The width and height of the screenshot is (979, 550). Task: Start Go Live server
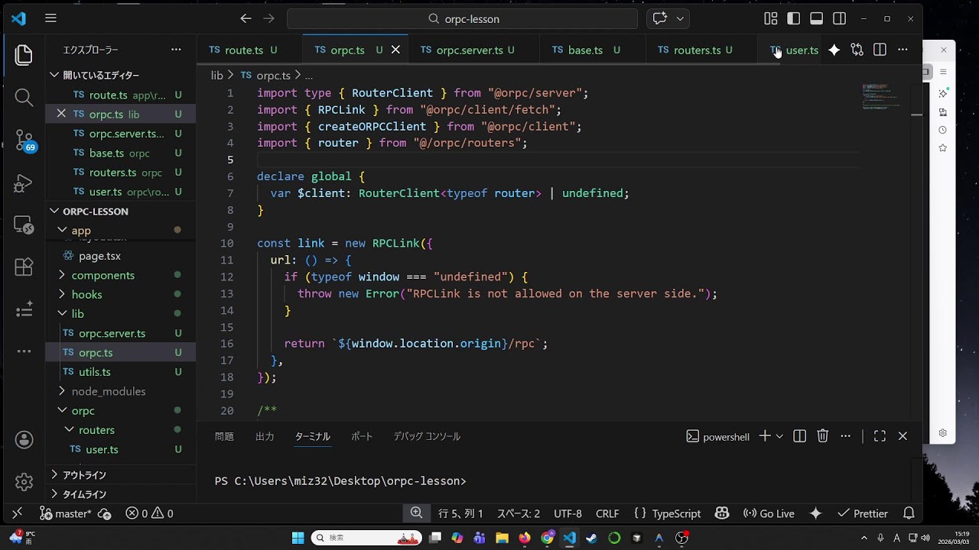769,513
